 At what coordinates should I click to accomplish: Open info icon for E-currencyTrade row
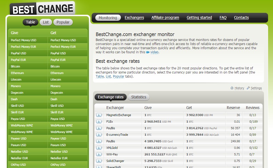(99, 135)
